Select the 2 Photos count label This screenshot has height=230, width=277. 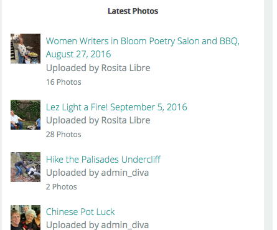61,187
